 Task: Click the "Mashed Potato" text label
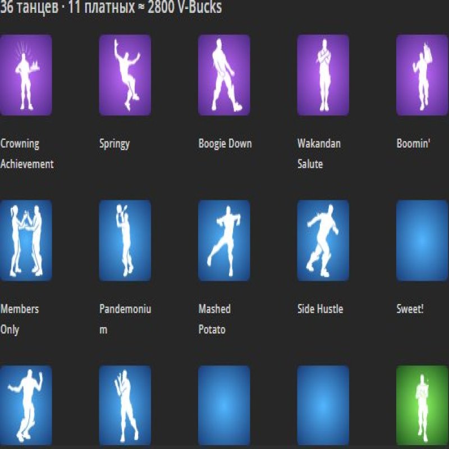tap(214, 319)
